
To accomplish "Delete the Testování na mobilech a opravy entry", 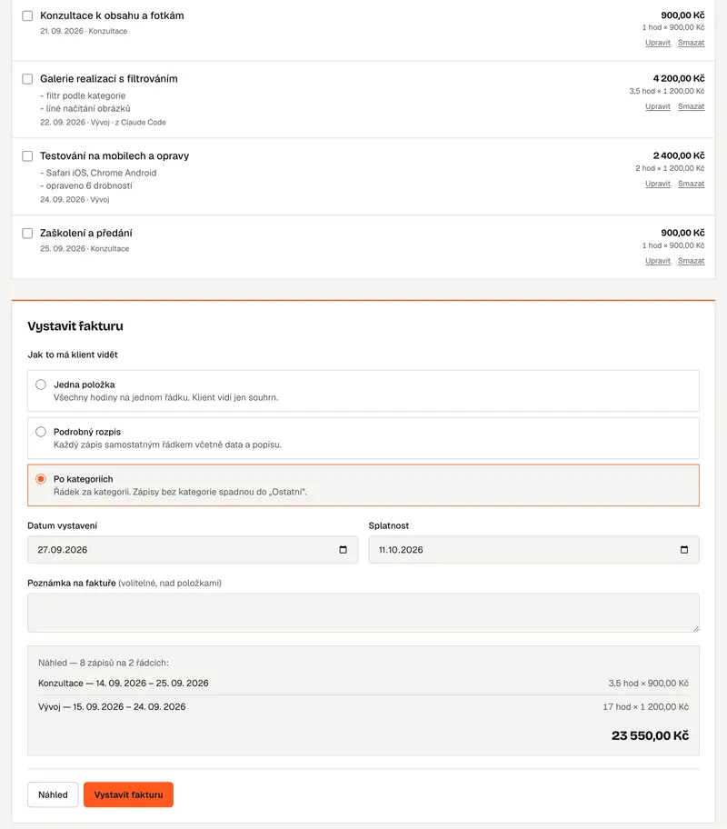I will [x=691, y=184].
